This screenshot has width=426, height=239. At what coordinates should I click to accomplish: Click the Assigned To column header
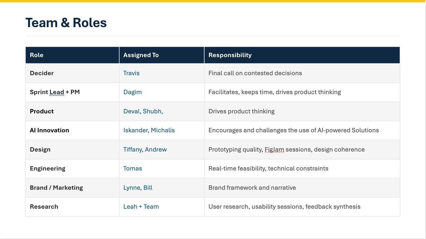(141, 55)
